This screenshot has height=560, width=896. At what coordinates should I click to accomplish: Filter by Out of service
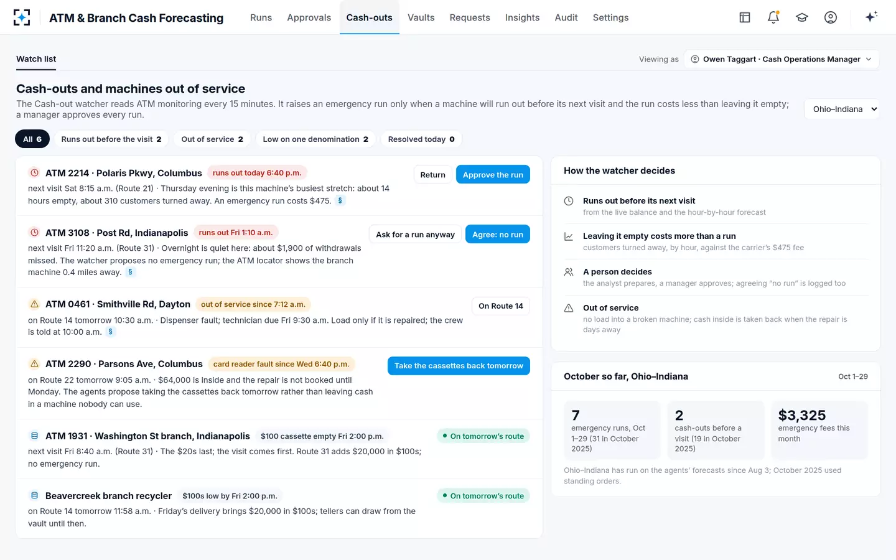pyautogui.click(x=212, y=139)
